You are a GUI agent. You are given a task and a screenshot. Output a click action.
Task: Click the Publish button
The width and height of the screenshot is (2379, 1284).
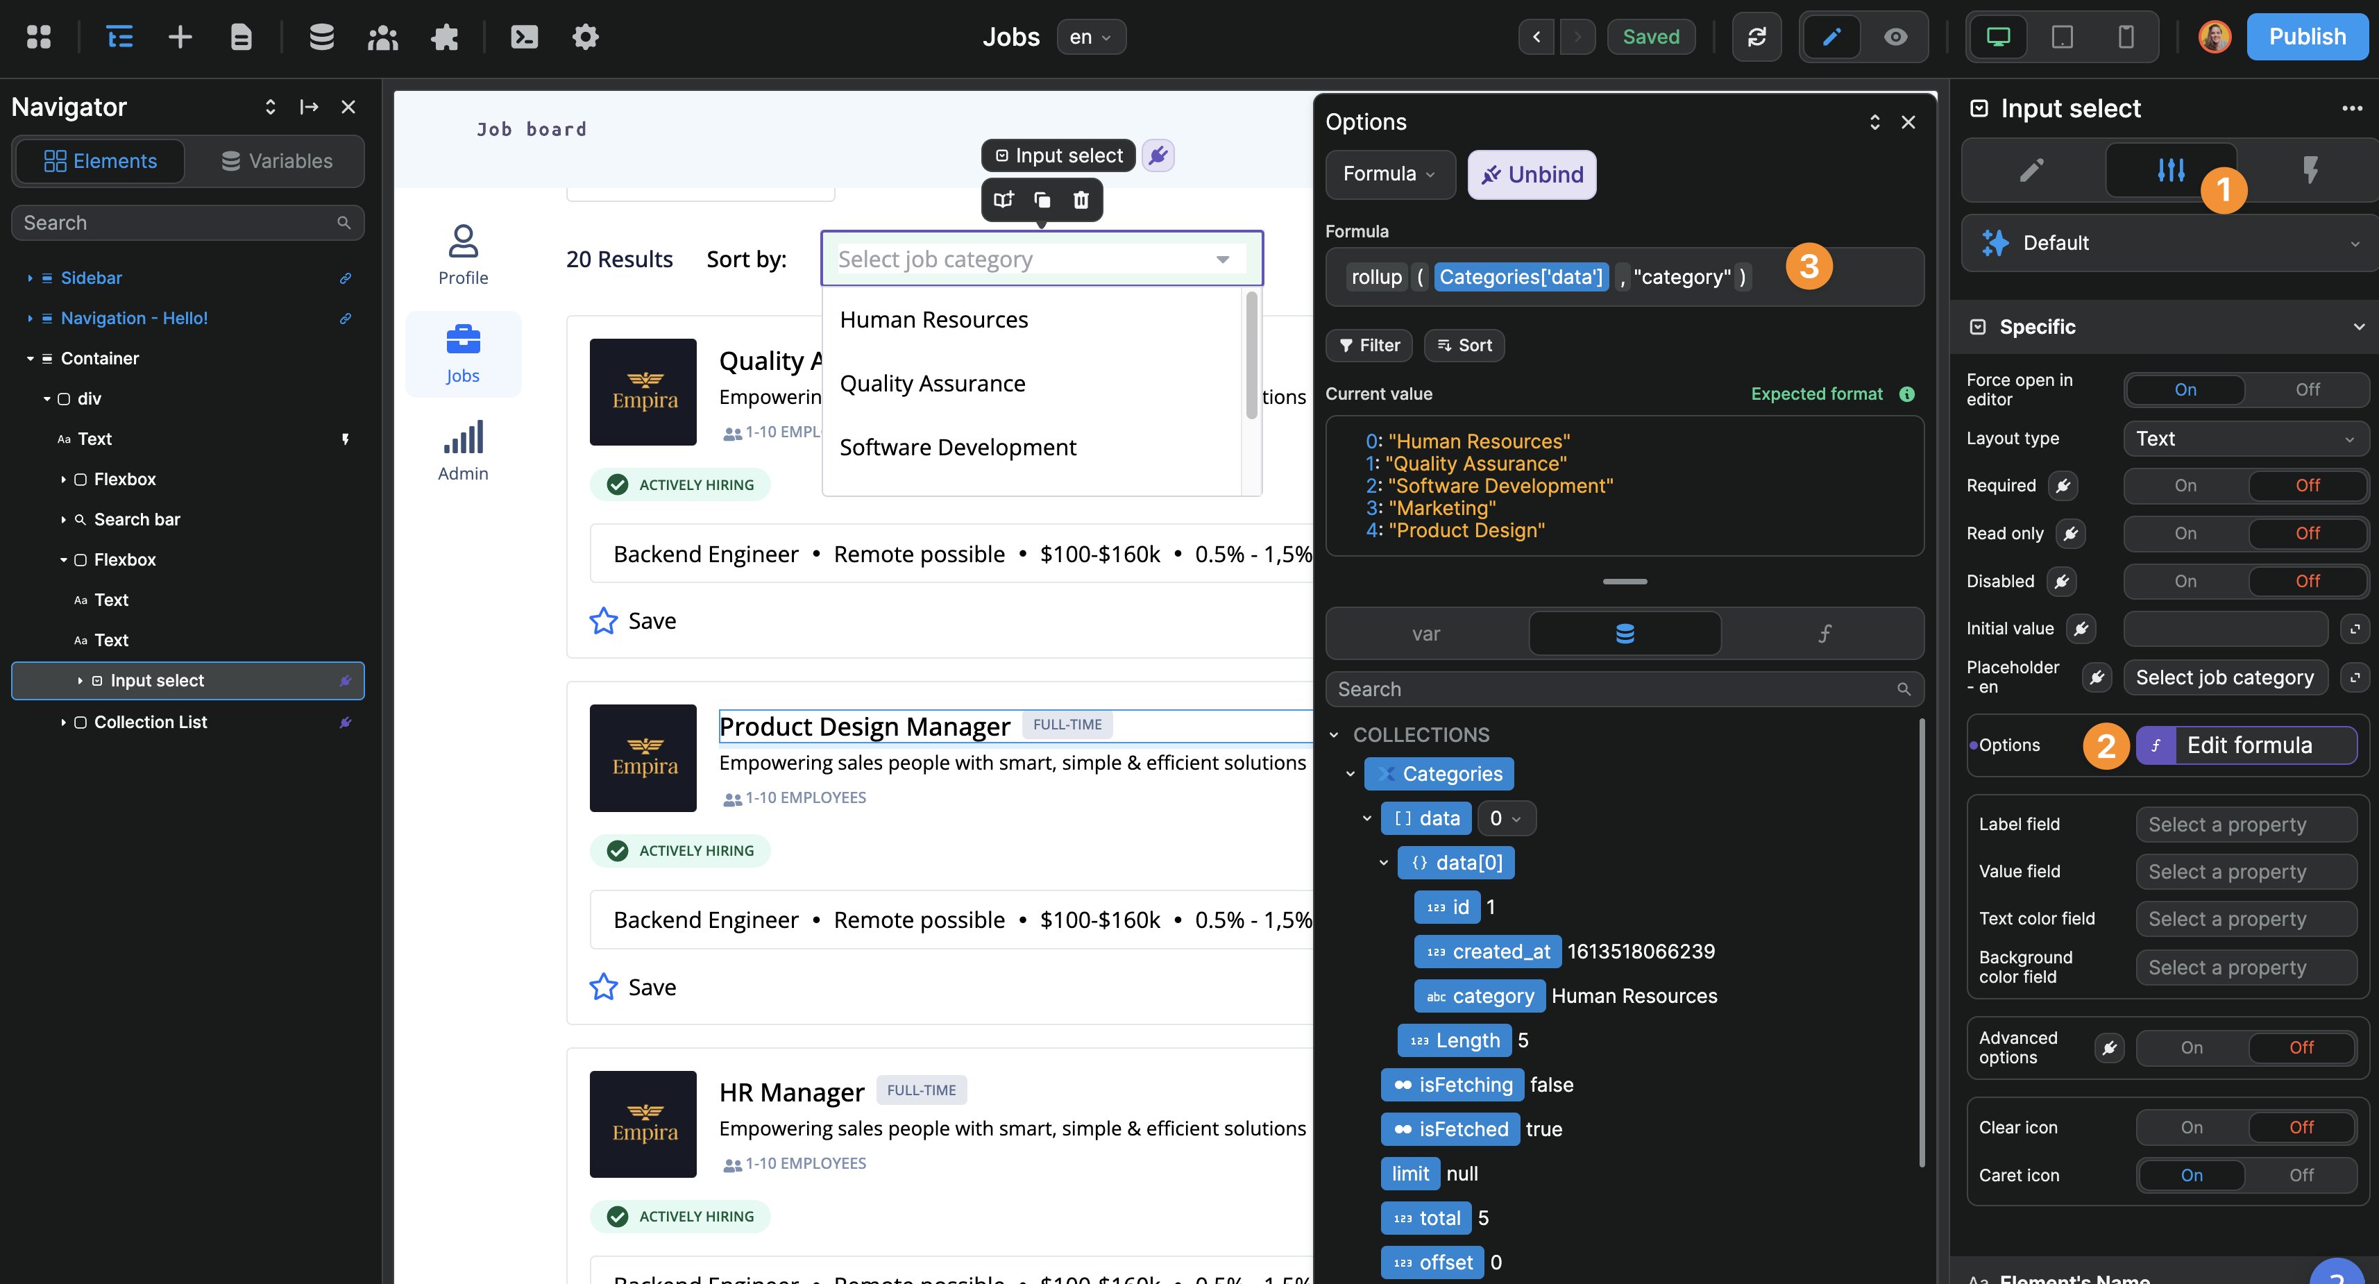(x=2306, y=37)
